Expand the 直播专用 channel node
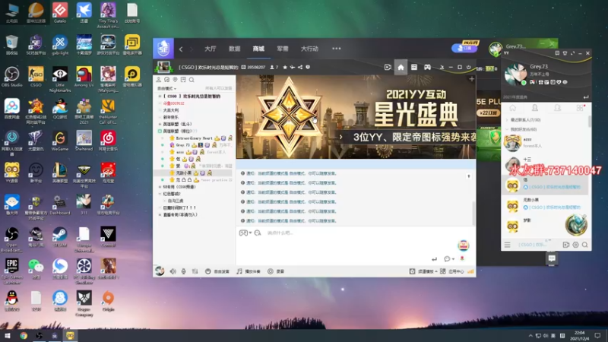The height and width of the screenshot is (342, 608). tap(160, 215)
